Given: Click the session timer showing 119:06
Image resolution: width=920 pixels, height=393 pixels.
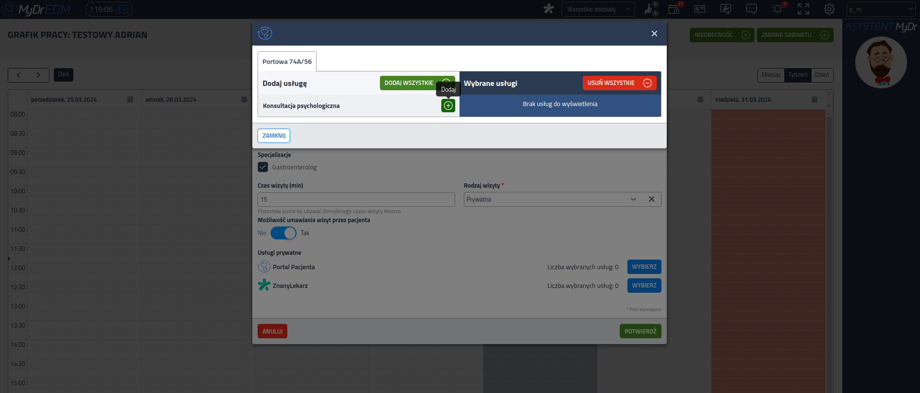Looking at the screenshot, I should (109, 10).
